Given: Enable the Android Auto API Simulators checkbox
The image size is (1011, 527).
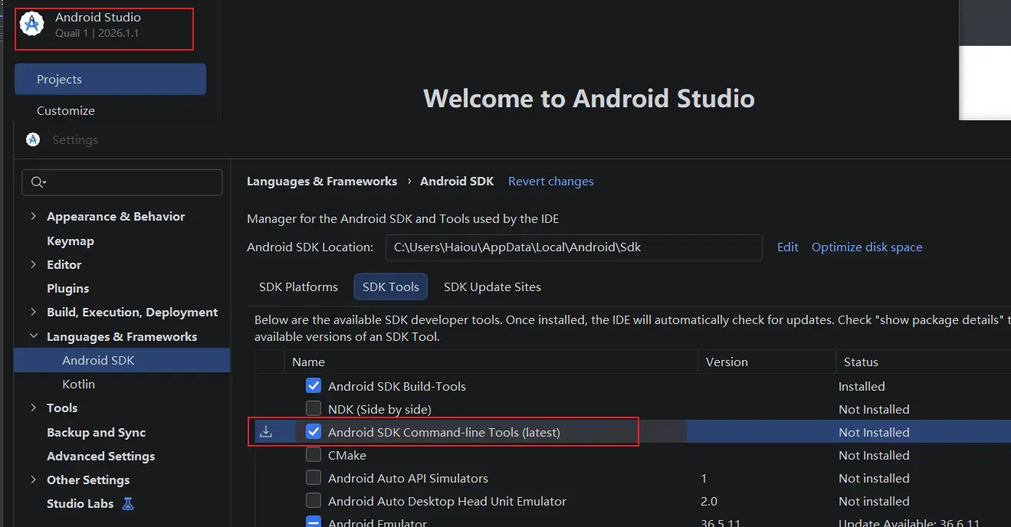Looking at the screenshot, I should pos(313,478).
